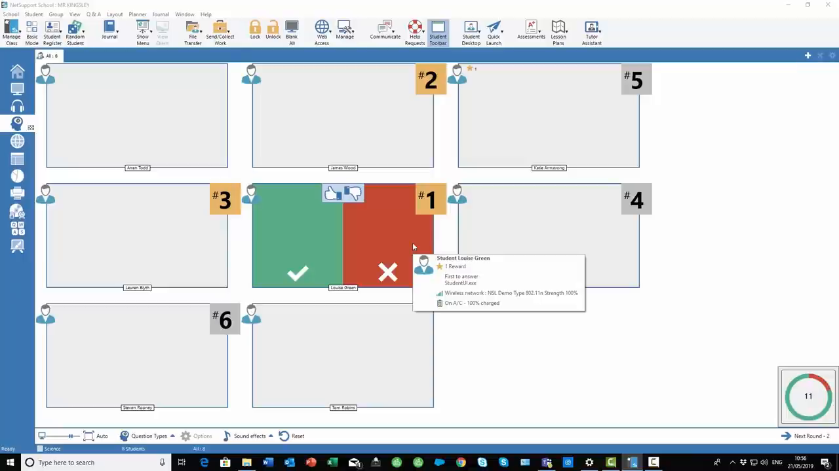Image resolution: width=839 pixels, height=471 pixels.
Task: Mark Louise Green's answer wrong with cross
Action: [387, 273]
